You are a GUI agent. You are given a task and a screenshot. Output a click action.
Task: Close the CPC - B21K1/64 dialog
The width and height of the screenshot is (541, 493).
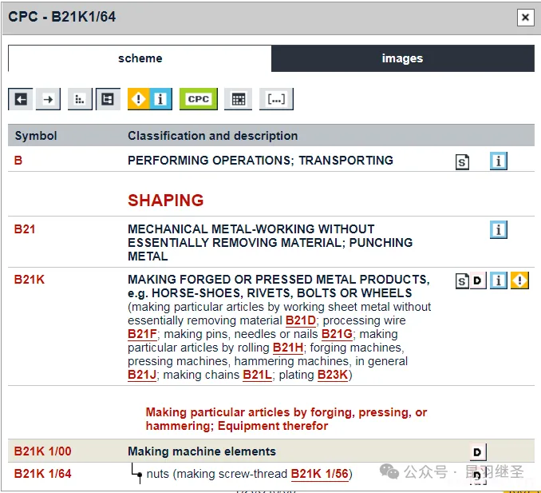pyautogui.click(x=524, y=18)
